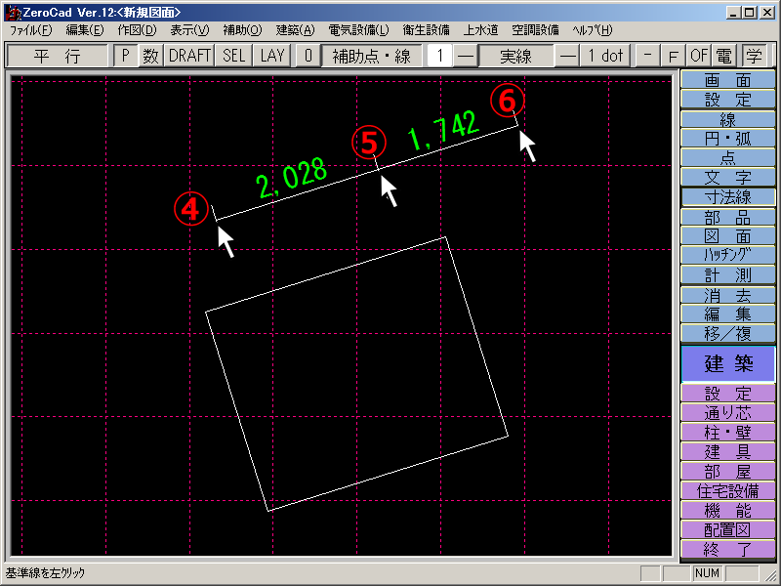
Task: Click the LAY layer button
Action: (x=272, y=56)
